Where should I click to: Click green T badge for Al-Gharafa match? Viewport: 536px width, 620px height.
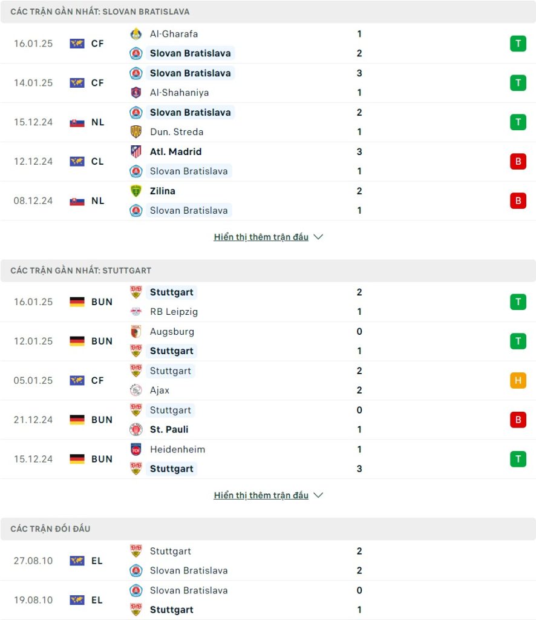(x=518, y=44)
